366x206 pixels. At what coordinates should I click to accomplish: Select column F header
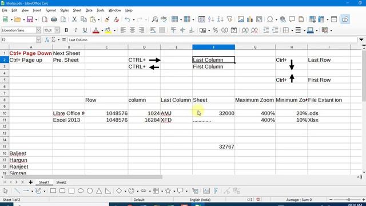pyautogui.click(x=213, y=47)
